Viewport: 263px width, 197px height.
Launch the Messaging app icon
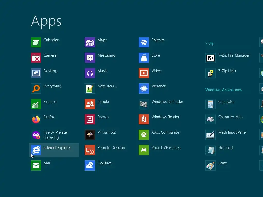90,58
